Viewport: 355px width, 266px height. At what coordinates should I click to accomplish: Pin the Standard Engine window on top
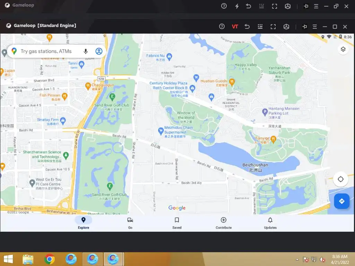click(x=305, y=27)
